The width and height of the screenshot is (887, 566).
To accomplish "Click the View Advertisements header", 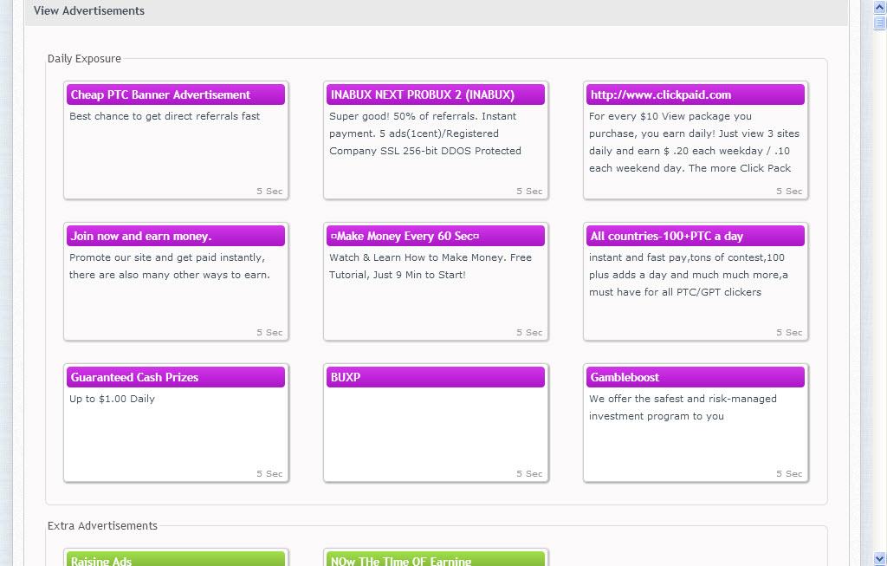I will coord(89,11).
